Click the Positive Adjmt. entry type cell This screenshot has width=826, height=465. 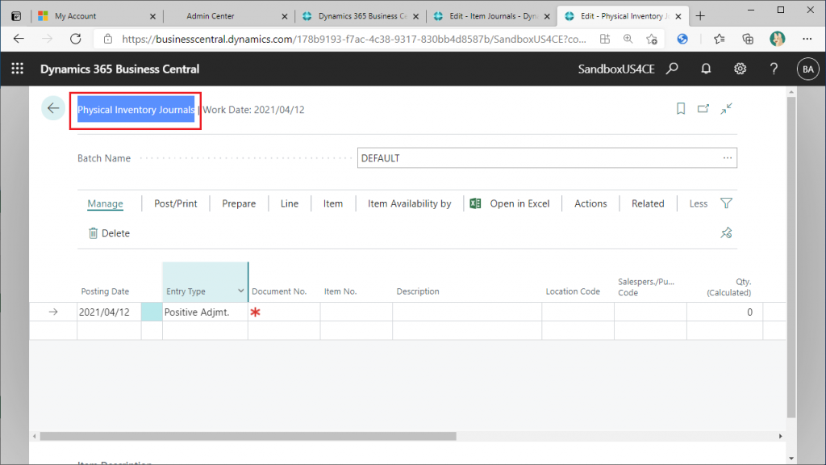205,312
